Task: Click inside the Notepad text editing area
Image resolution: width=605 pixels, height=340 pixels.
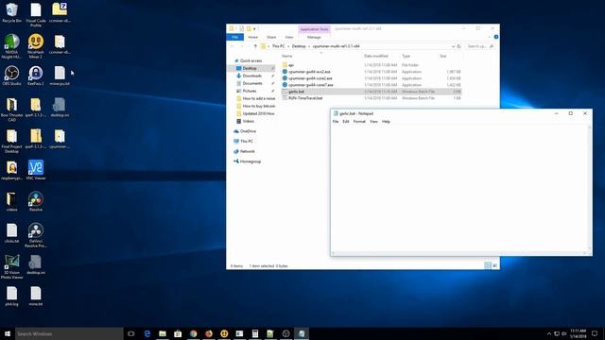Action: [458, 187]
